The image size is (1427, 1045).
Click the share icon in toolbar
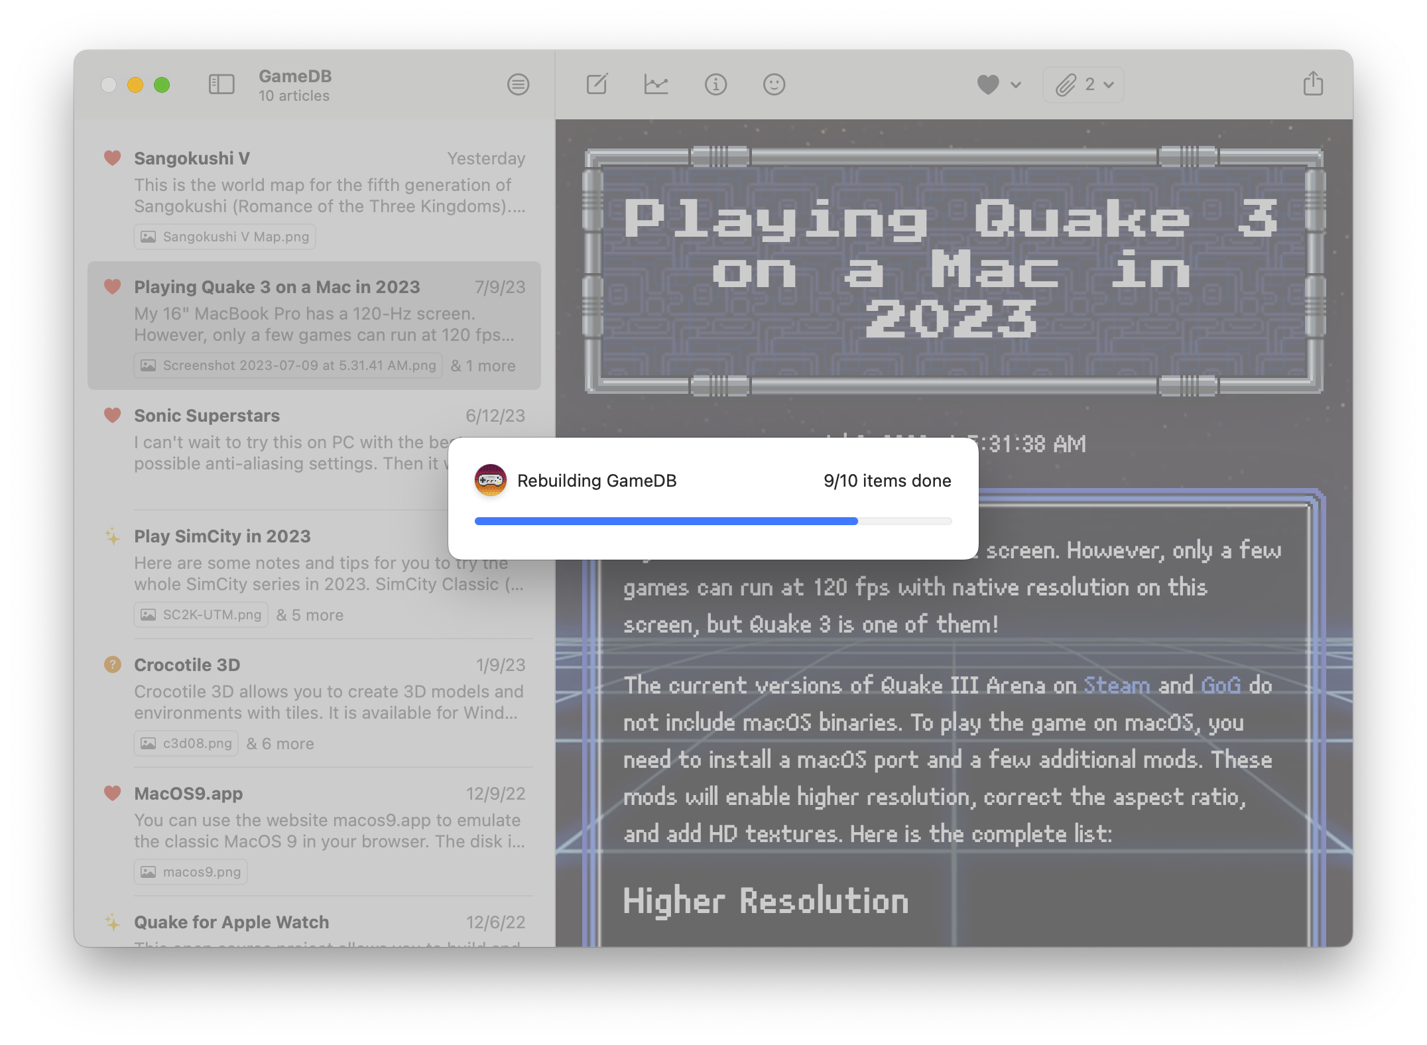(1313, 84)
